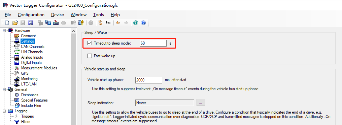Open the Tools menu
342x125 pixels.
point(98,15)
